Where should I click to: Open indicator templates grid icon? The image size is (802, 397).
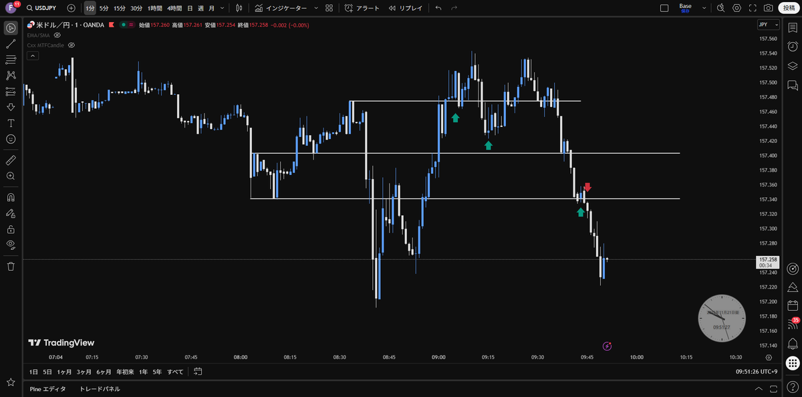tap(329, 8)
